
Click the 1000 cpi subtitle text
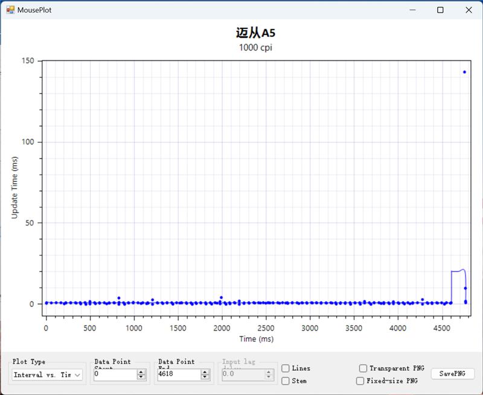tap(255, 48)
